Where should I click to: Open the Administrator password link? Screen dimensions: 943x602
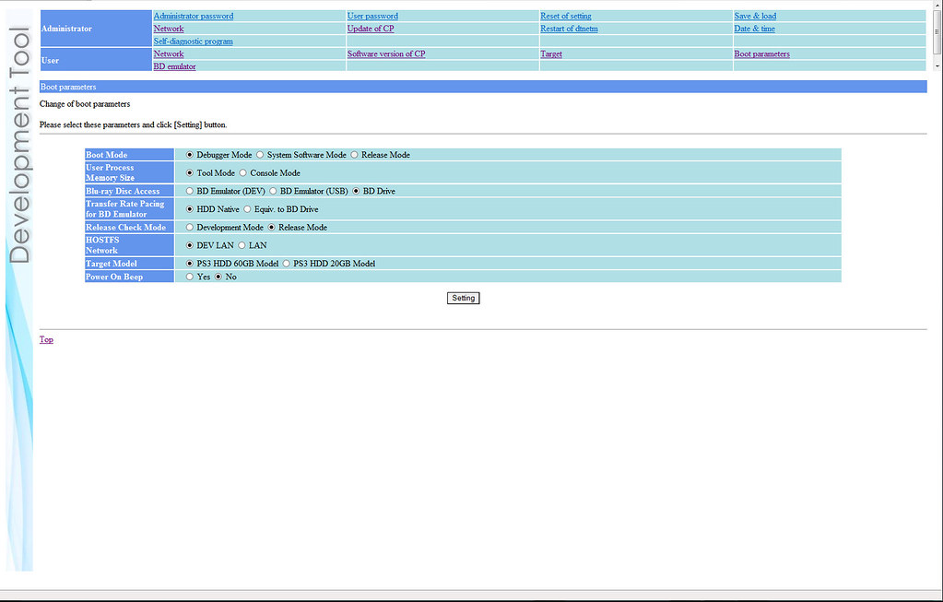tap(193, 17)
